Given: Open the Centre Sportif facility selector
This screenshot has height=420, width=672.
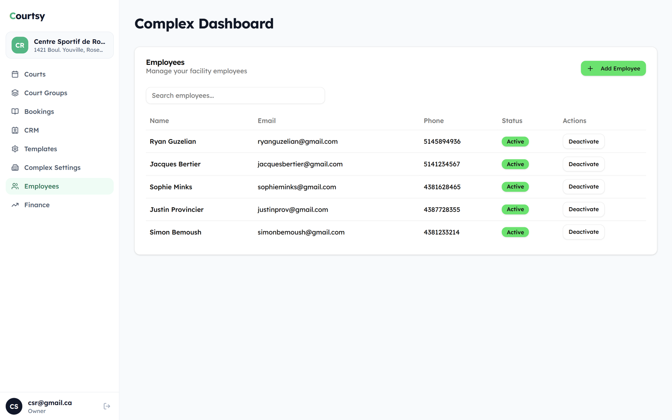Looking at the screenshot, I should click(60, 45).
